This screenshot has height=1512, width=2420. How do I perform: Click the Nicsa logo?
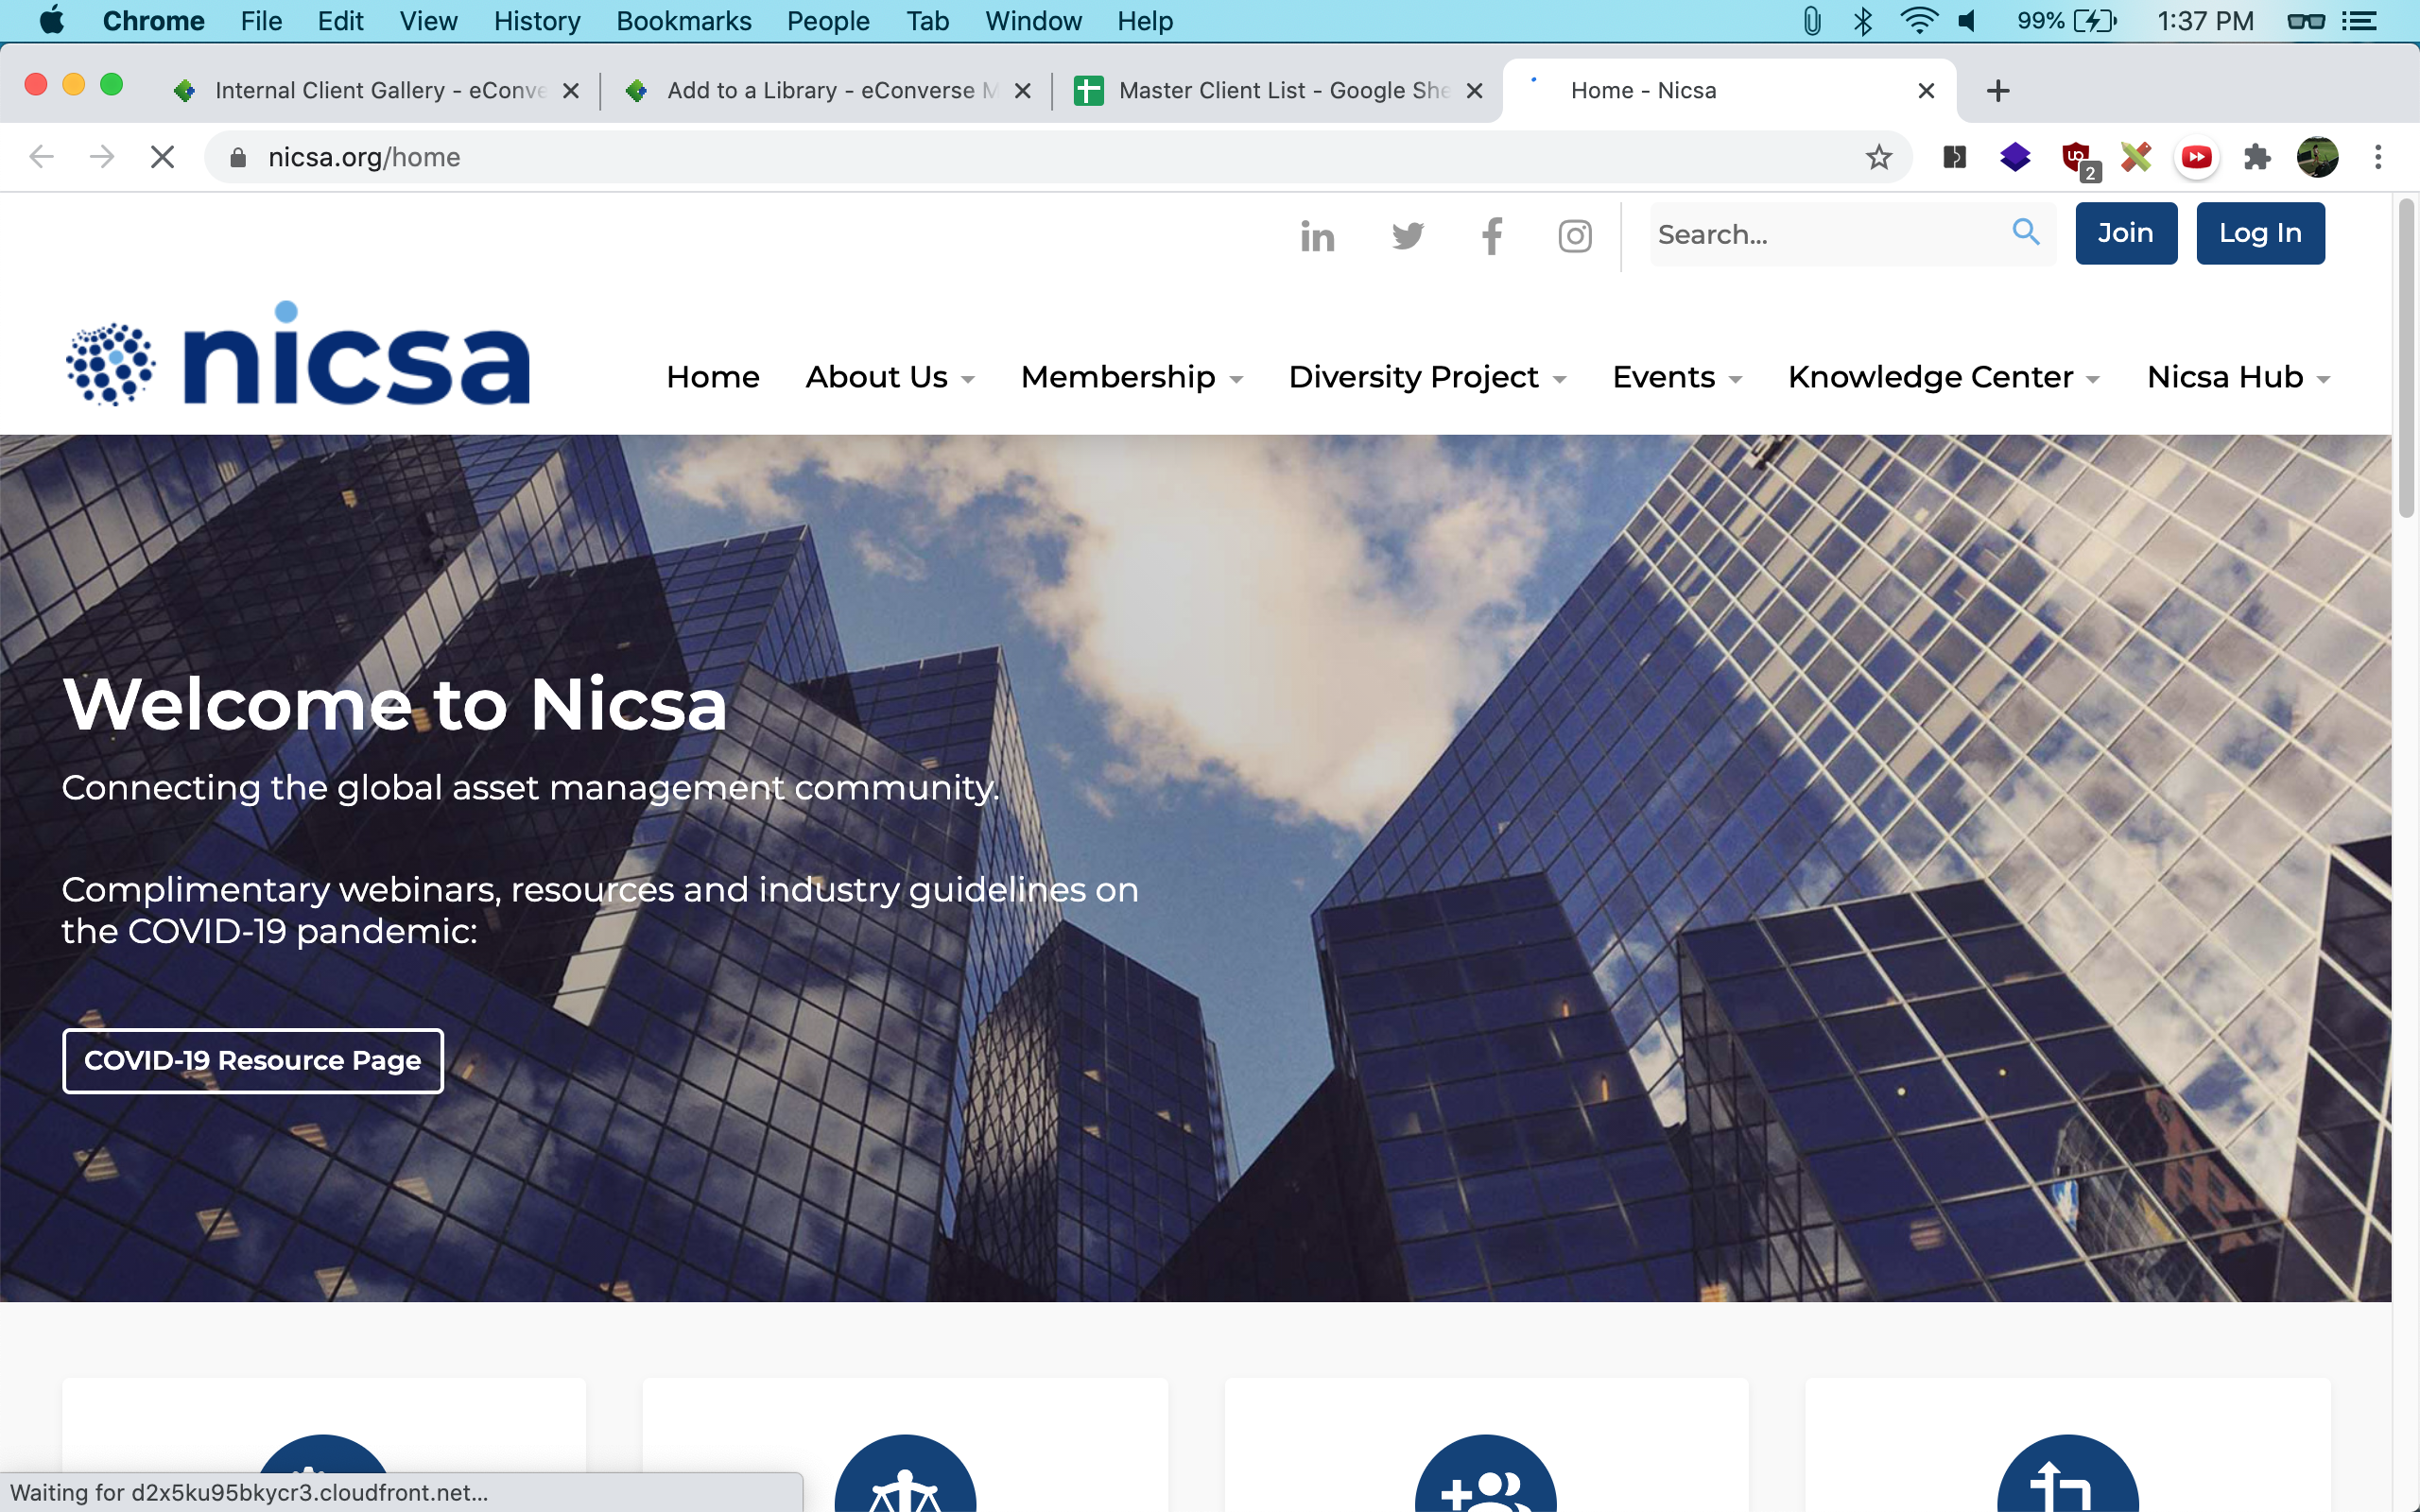tap(298, 355)
